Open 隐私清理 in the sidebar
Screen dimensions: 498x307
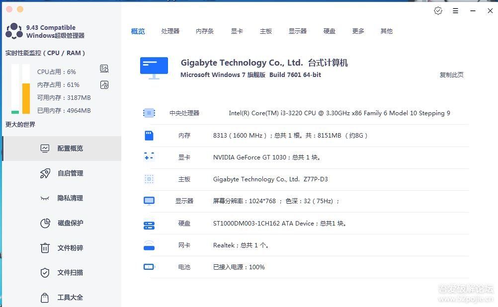tap(62, 198)
